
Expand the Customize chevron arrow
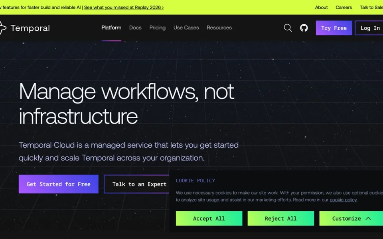(x=368, y=219)
